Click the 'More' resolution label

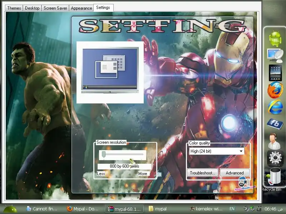143,174
